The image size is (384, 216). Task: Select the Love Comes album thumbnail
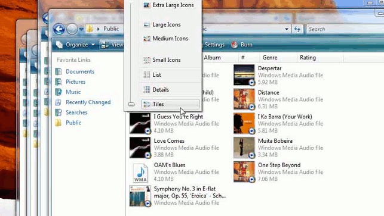[x=140, y=148]
